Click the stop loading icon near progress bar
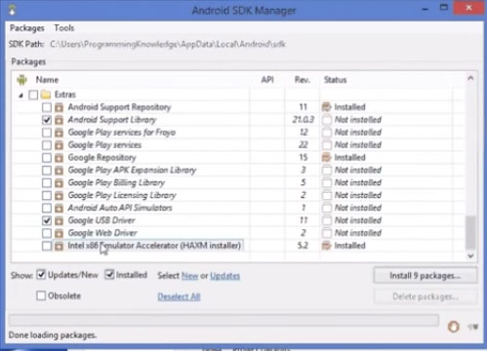The image size is (487, 351). click(454, 327)
